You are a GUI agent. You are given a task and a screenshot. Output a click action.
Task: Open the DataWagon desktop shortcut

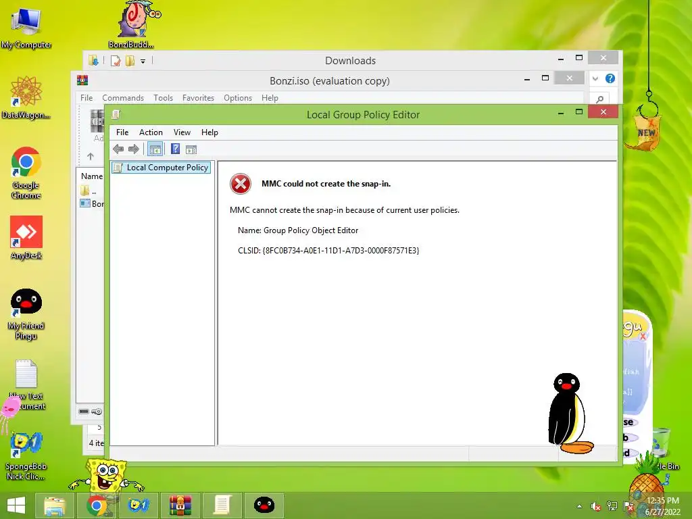click(x=26, y=97)
